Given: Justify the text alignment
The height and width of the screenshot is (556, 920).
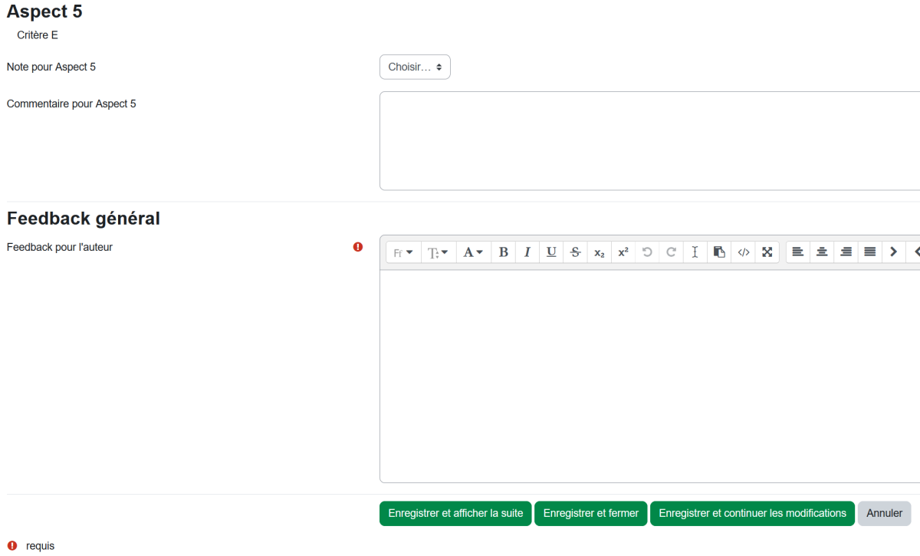Looking at the screenshot, I should [869, 252].
